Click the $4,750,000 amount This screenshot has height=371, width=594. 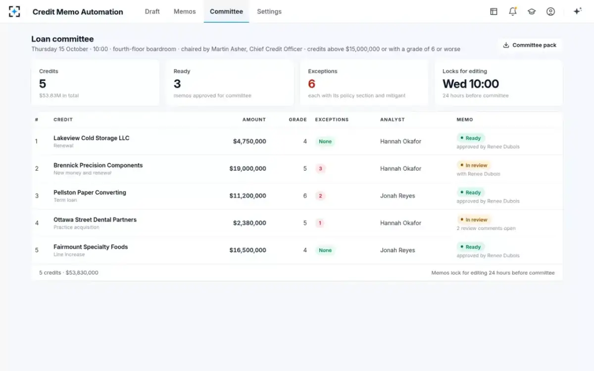pos(249,141)
